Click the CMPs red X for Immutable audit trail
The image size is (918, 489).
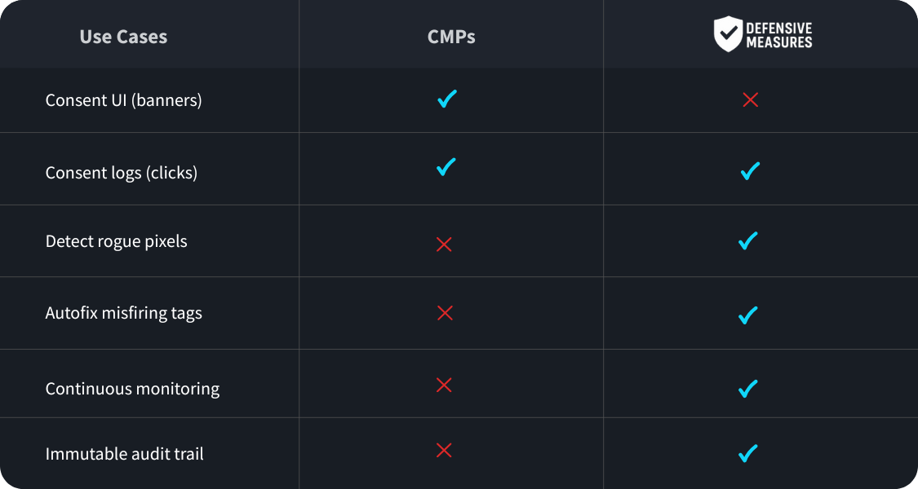444,450
